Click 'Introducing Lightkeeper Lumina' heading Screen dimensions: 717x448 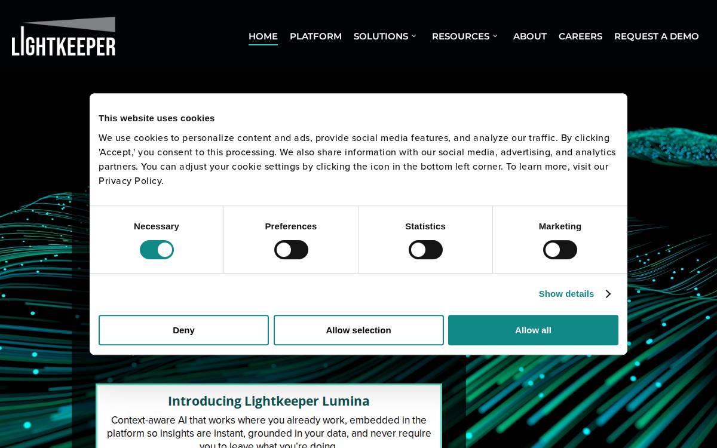pos(269,401)
